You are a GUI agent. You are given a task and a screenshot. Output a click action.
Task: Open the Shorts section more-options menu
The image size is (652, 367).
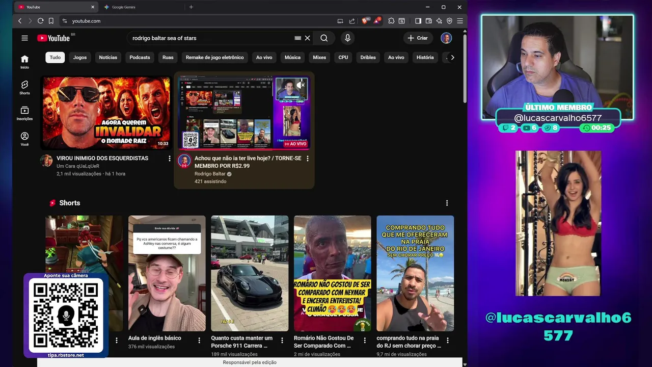tap(447, 203)
